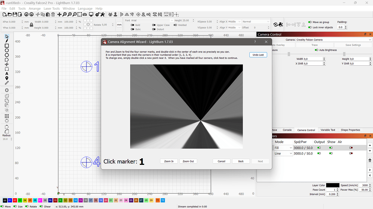Toggle Output for the Fill layer

point(319,148)
